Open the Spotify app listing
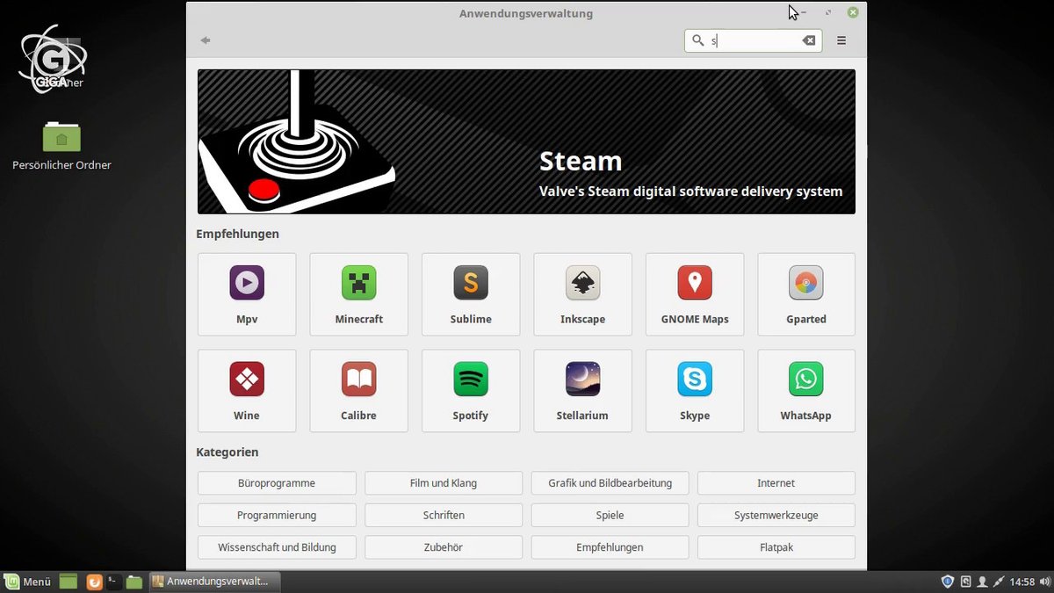The width and height of the screenshot is (1054, 593). pos(471,391)
